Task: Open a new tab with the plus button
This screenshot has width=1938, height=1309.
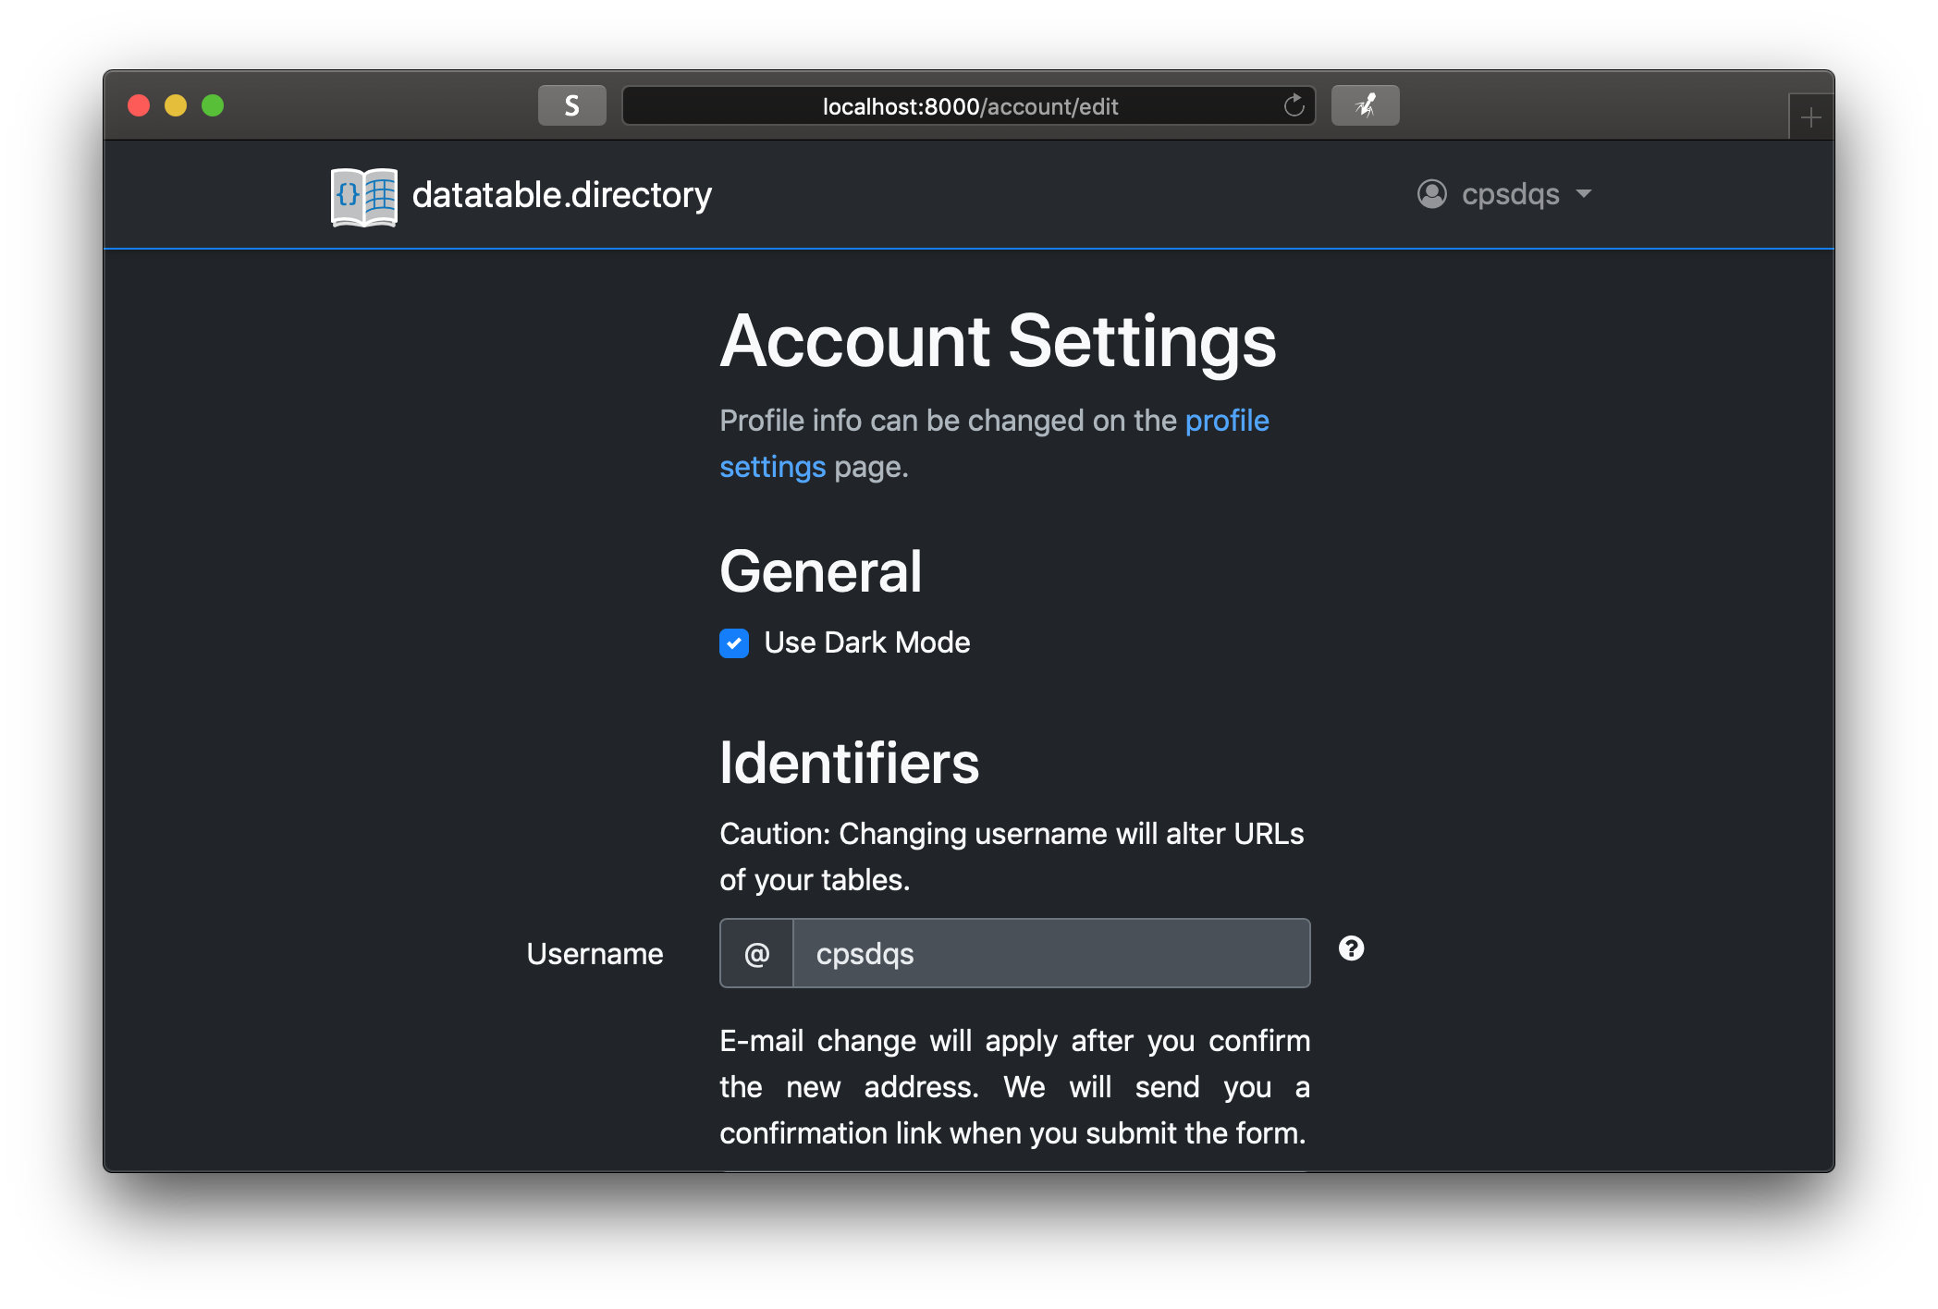Action: [1810, 117]
